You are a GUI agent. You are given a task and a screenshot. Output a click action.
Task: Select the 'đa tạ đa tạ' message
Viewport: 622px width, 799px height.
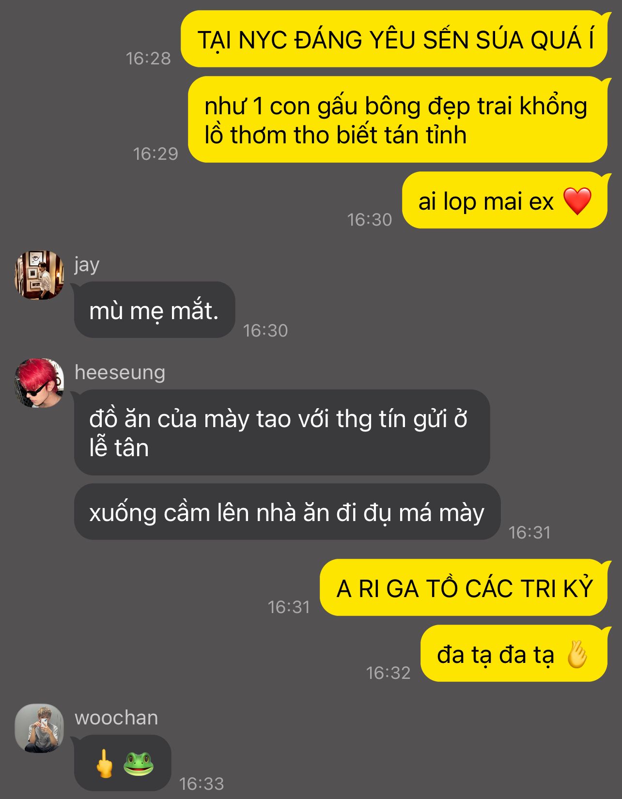point(514,654)
